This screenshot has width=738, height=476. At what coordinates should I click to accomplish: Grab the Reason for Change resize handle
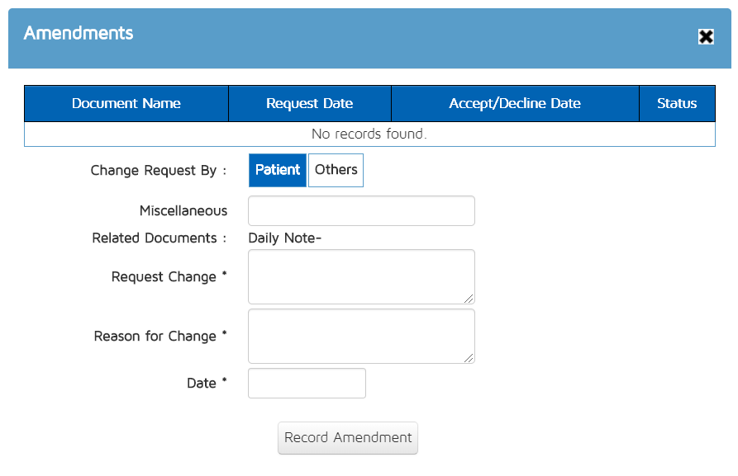pos(469,358)
